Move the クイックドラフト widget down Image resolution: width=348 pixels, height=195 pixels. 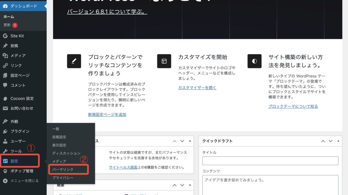pos(331,141)
